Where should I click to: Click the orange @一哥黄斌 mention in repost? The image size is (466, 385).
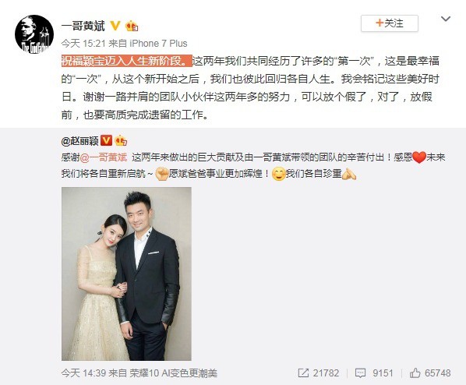[103, 157]
